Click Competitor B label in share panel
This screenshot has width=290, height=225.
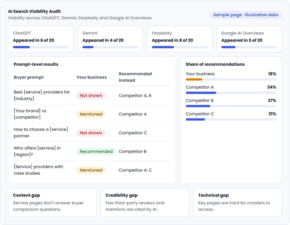pos(199,101)
